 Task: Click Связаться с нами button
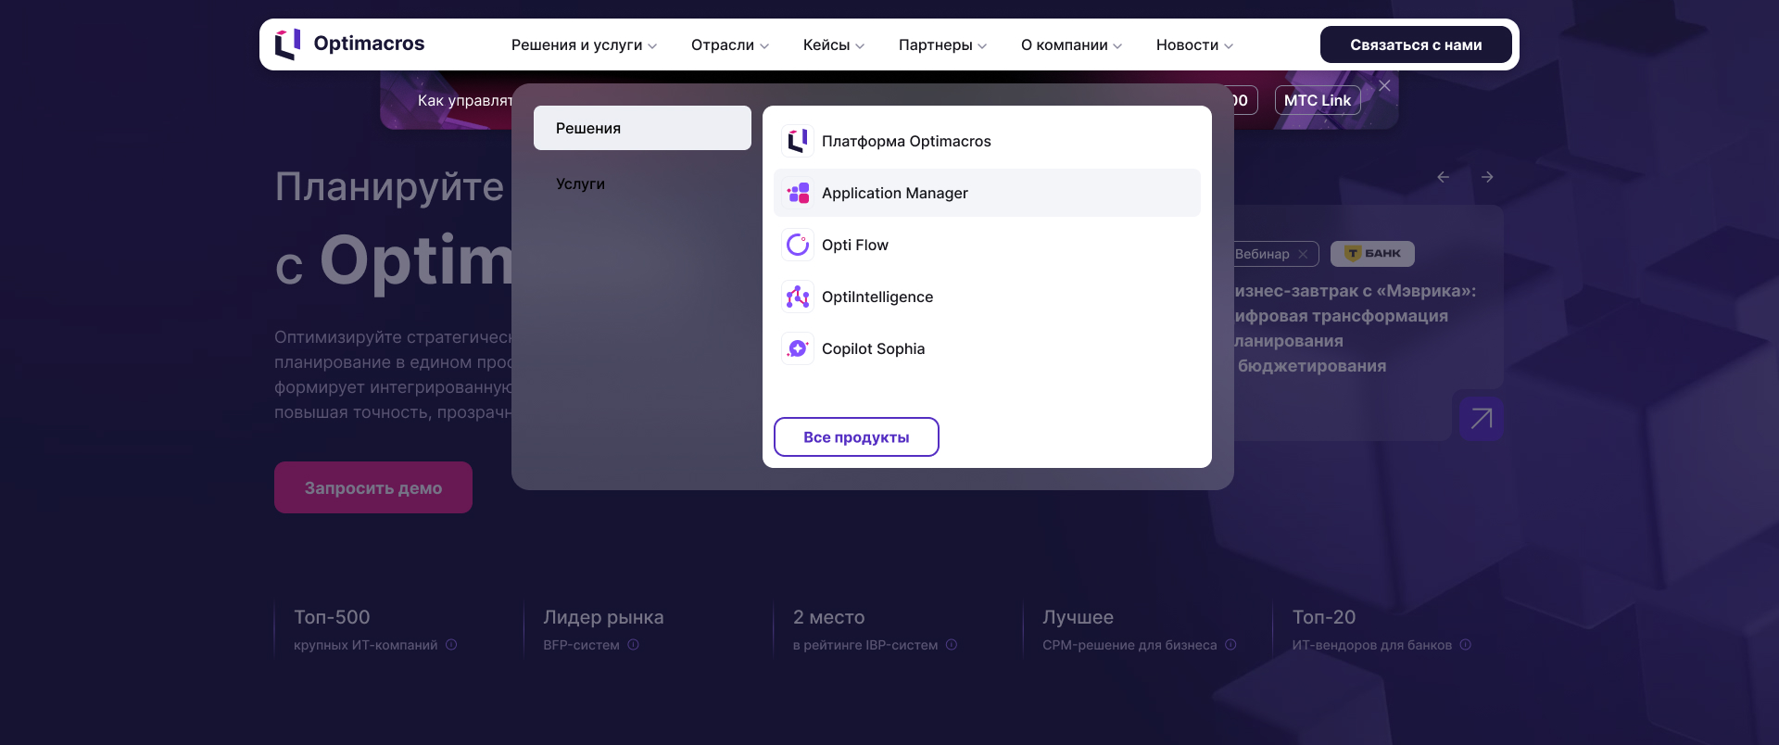[1415, 44]
